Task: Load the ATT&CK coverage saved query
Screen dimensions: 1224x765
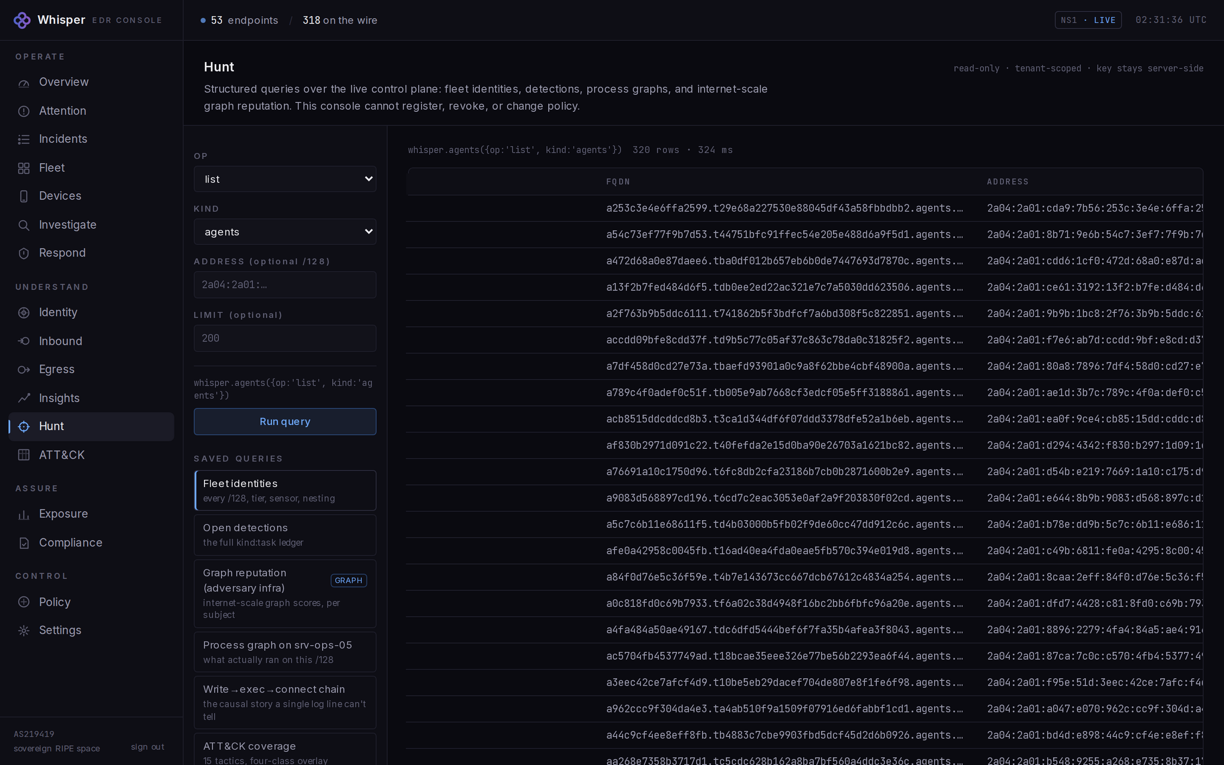Action: [x=285, y=750]
